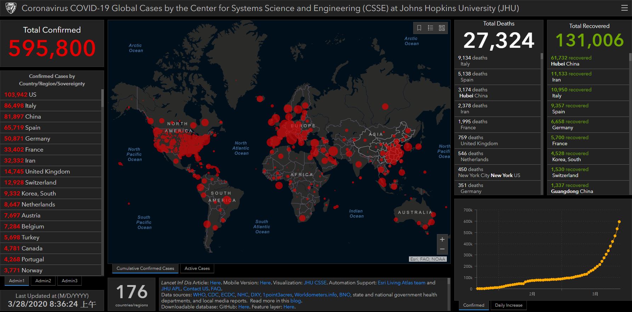Open the map legend list icon
632x312 pixels.
(431, 28)
